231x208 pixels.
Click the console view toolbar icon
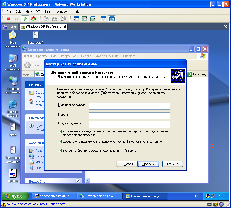click(112, 19)
